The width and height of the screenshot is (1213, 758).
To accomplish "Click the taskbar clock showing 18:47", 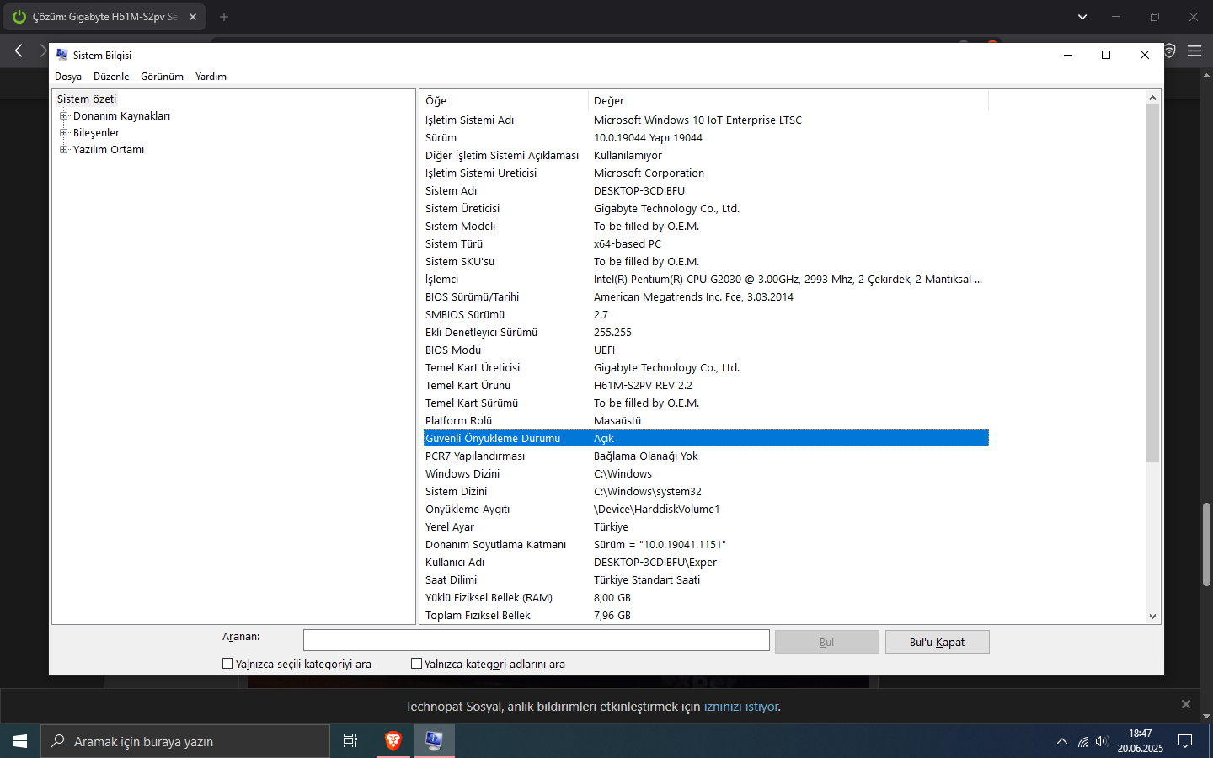I will (1141, 741).
